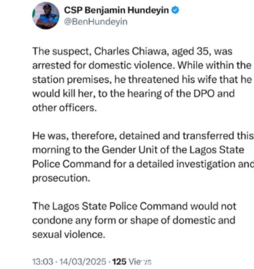
Task: Open CSP Benjamin Hundeyin's profile avatar
Action: click(46, 16)
